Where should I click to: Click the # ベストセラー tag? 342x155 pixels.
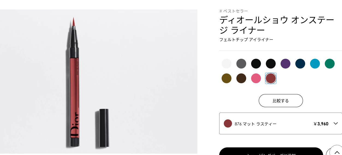tap(234, 11)
